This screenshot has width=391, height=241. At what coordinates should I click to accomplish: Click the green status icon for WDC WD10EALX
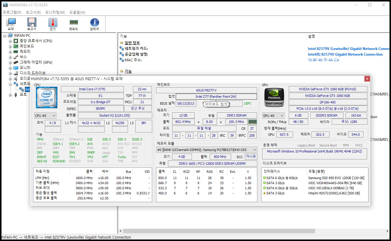264,188
